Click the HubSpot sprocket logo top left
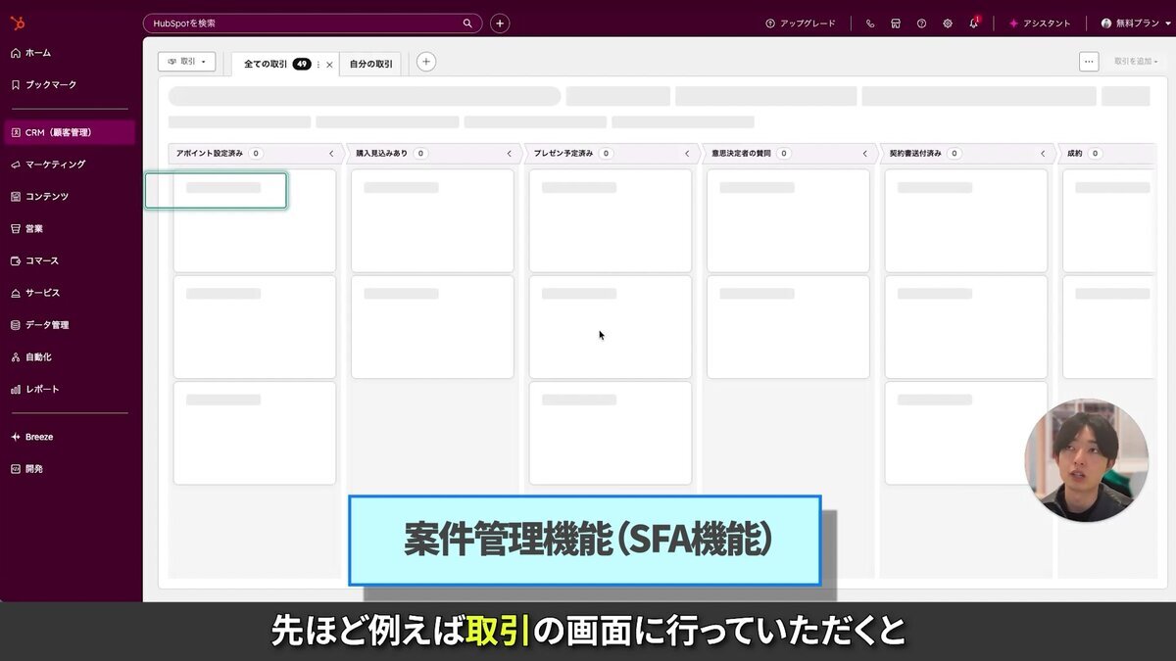The width and height of the screenshot is (1176, 661). [17, 23]
